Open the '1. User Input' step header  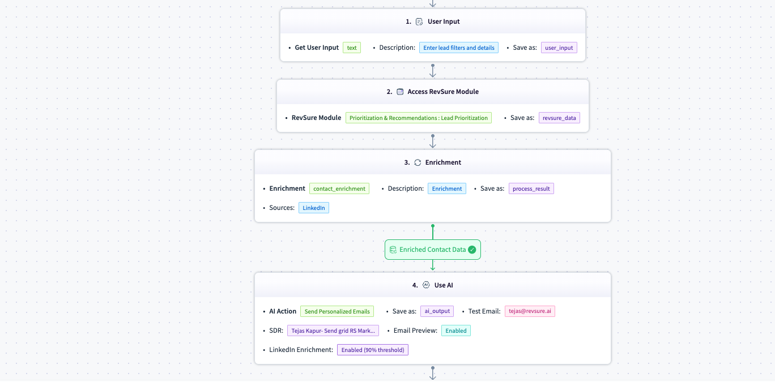(433, 22)
